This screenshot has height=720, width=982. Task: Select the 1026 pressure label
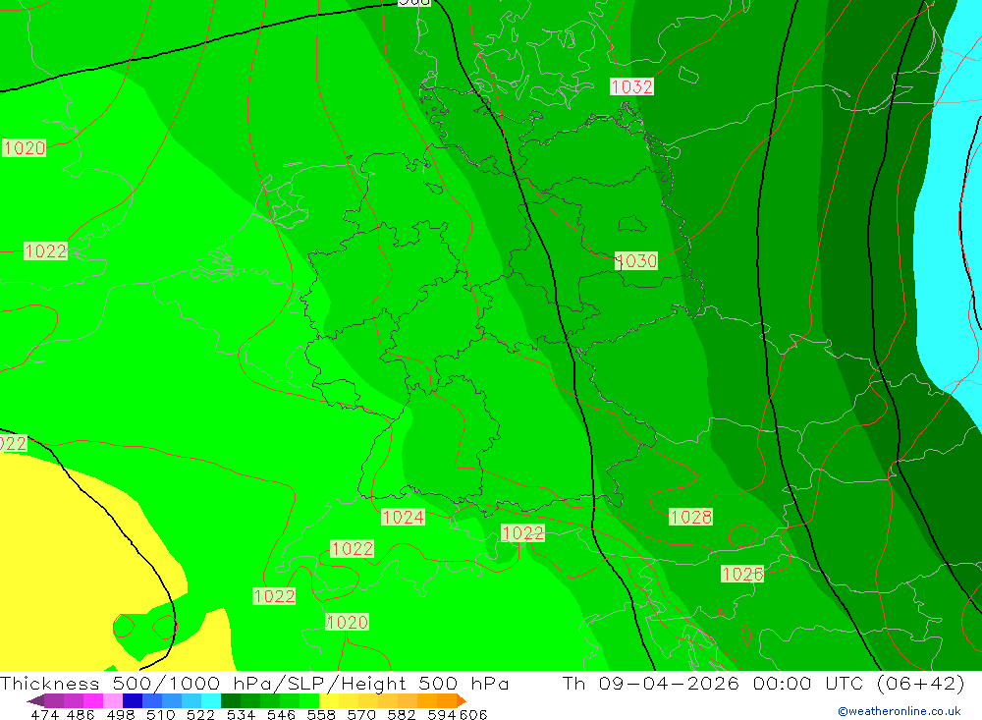(742, 574)
